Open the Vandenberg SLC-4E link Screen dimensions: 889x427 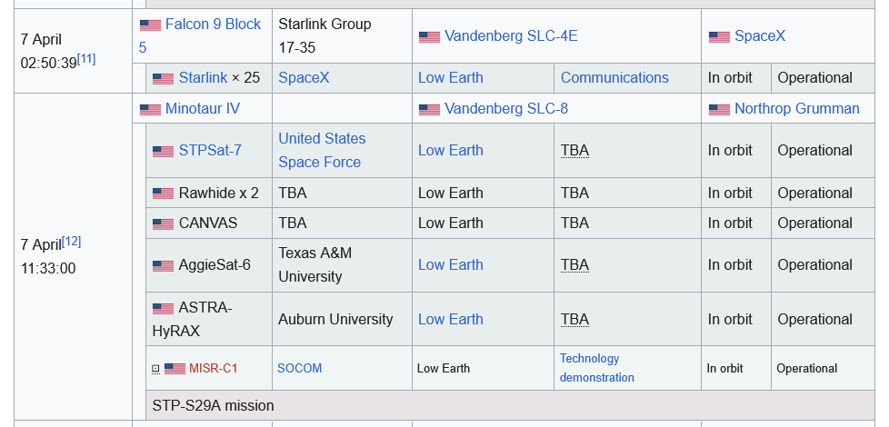coord(510,36)
